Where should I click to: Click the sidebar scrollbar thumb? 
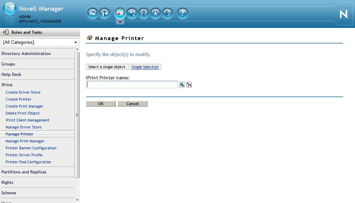tap(77, 115)
